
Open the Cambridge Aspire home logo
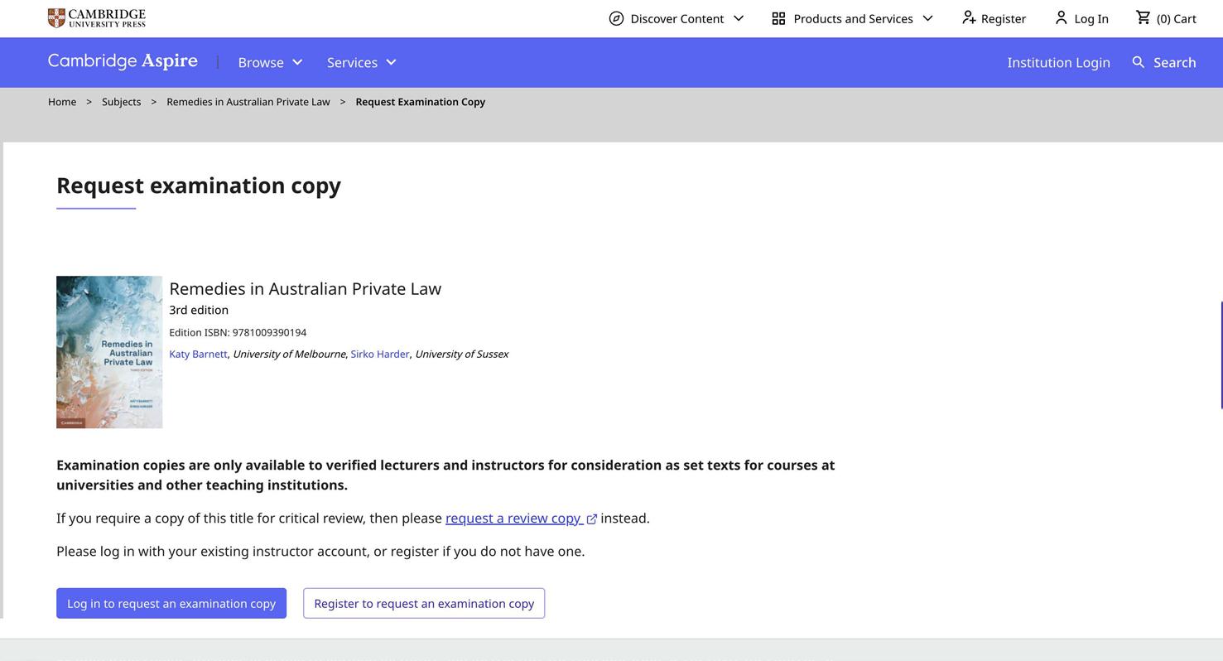point(123,61)
